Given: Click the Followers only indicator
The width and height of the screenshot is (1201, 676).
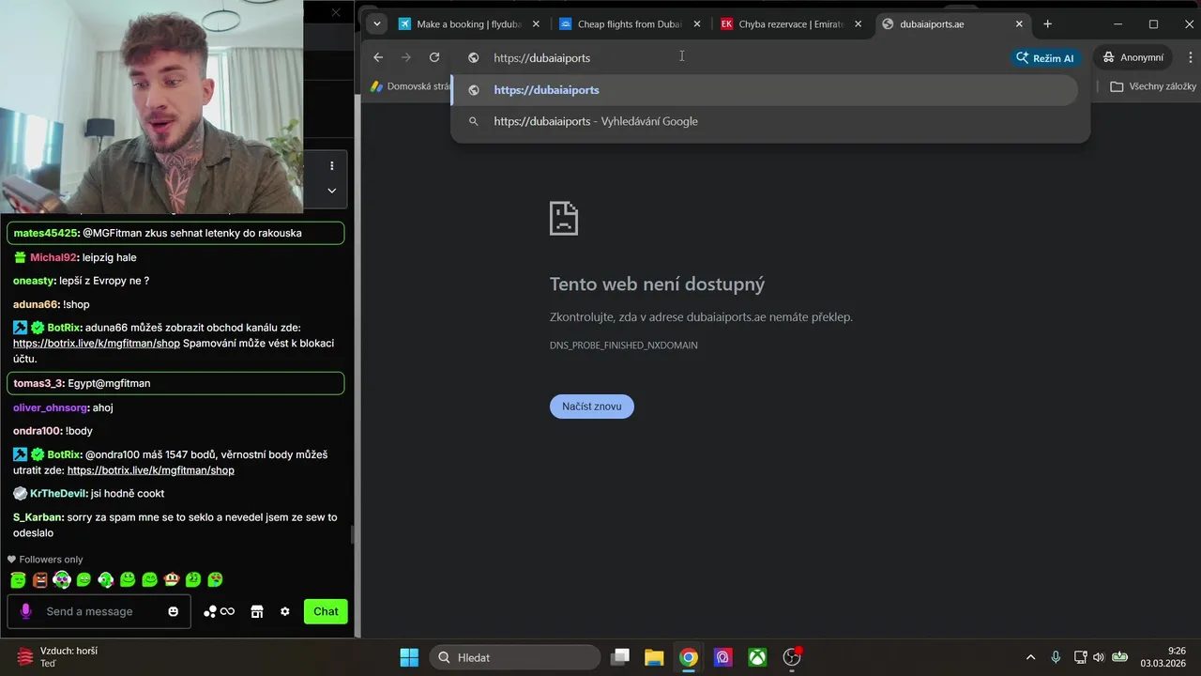Looking at the screenshot, I should [45, 560].
